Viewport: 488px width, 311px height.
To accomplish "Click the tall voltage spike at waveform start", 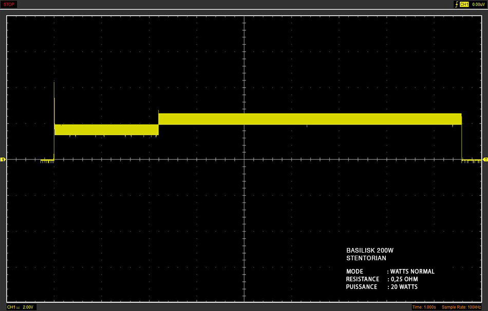I will (54, 102).
